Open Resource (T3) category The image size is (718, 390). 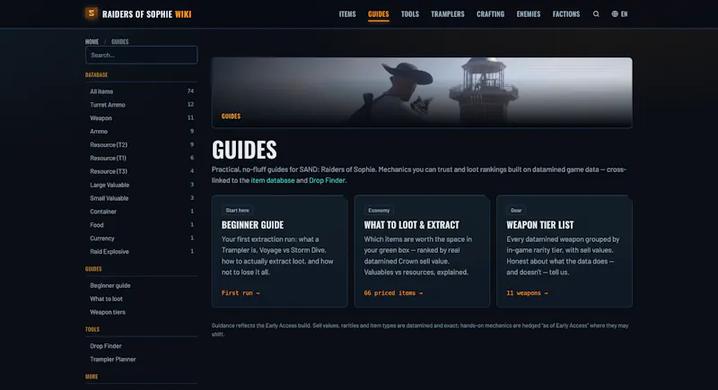[x=142, y=171]
